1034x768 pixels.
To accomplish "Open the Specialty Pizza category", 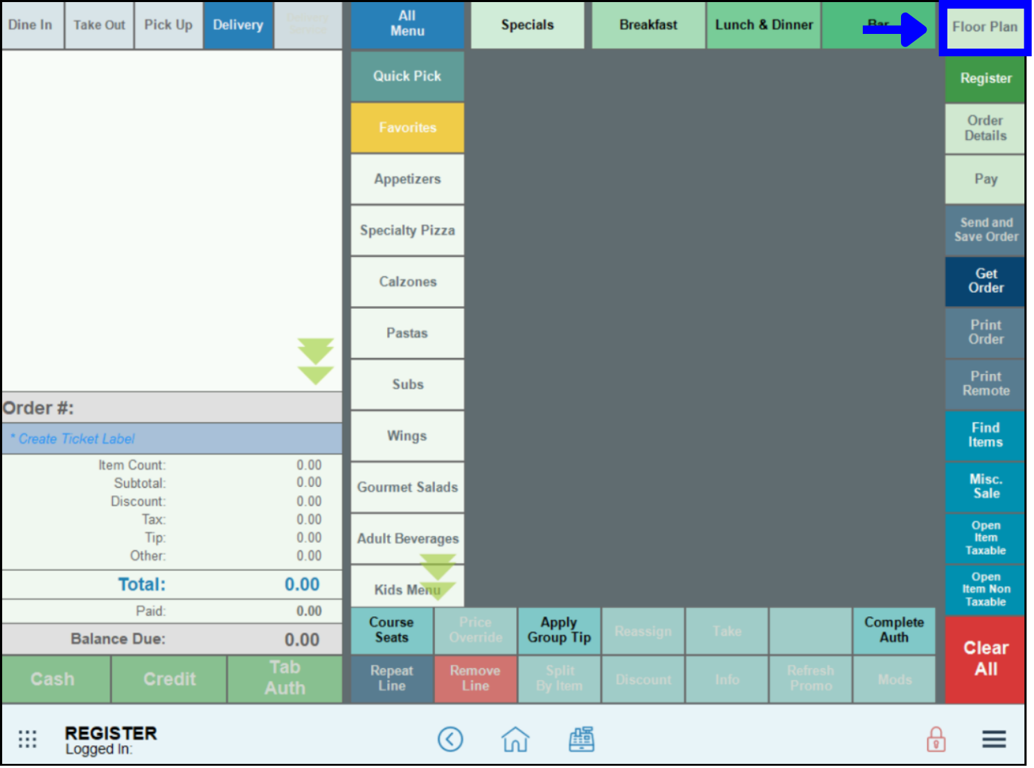I will pyautogui.click(x=407, y=231).
